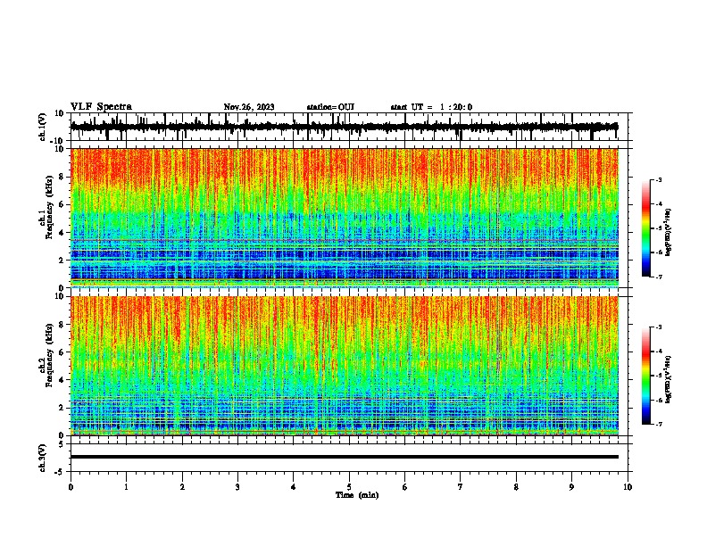Click the "1" tick label on Time axis
Image resolution: width=707 pixels, height=546 pixels.
point(126,487)
